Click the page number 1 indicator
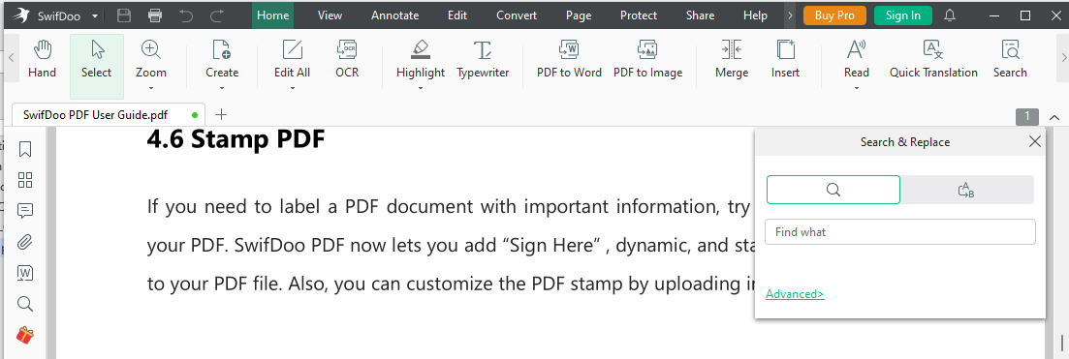 tap(1026, 116)
